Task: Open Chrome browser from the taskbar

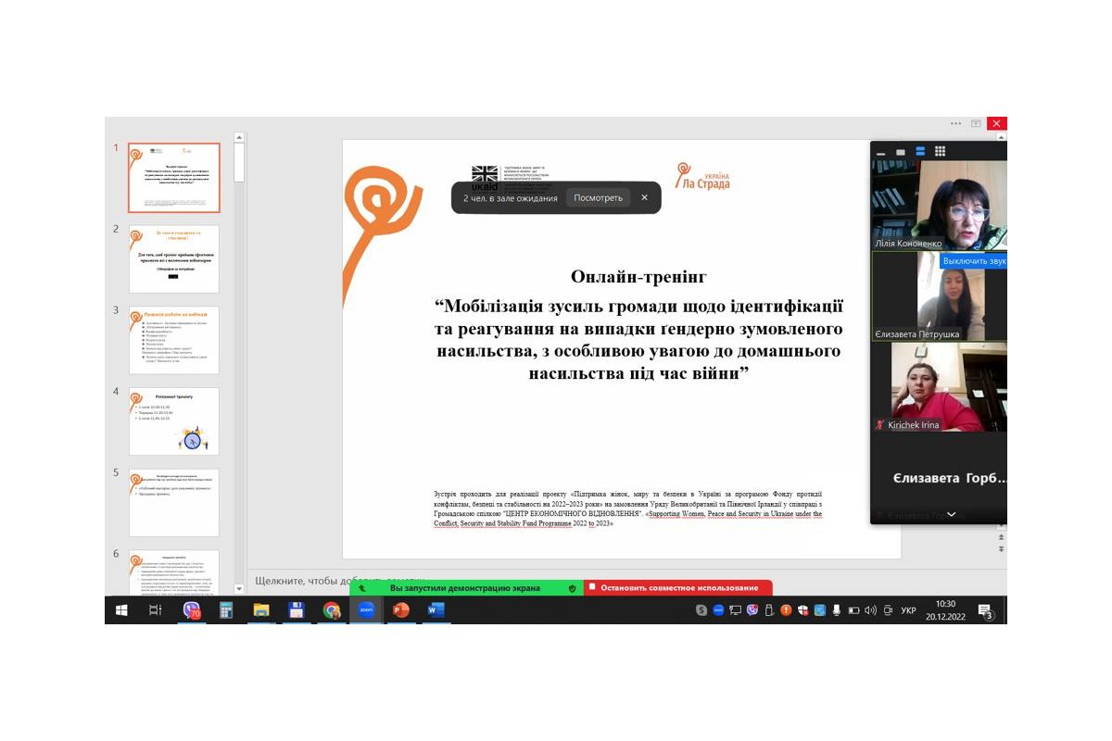Action: [331, 610]
